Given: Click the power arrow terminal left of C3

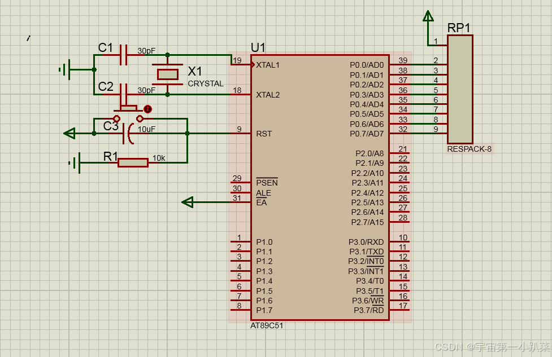Looking at the screenshot, I should (x=69, y=134).
